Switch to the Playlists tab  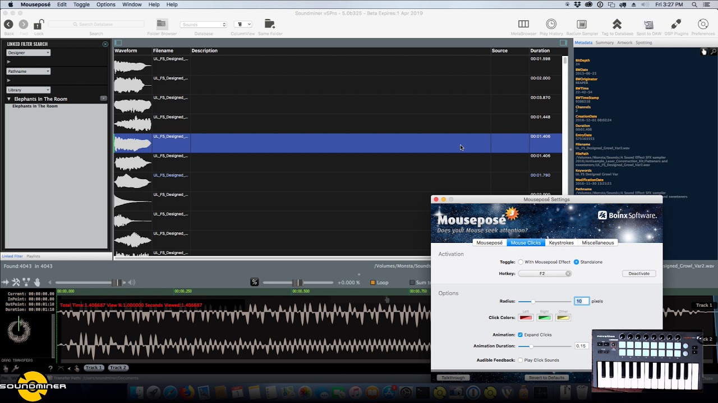pyautogui.click(x=33, y=256)
